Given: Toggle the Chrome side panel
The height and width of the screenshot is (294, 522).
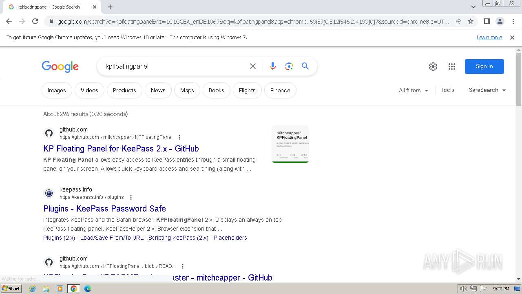Looking at the screenshot, I should coord(487,21).
